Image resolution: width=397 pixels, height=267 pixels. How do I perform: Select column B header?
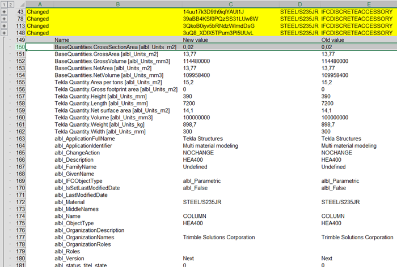tap(117, 4)
